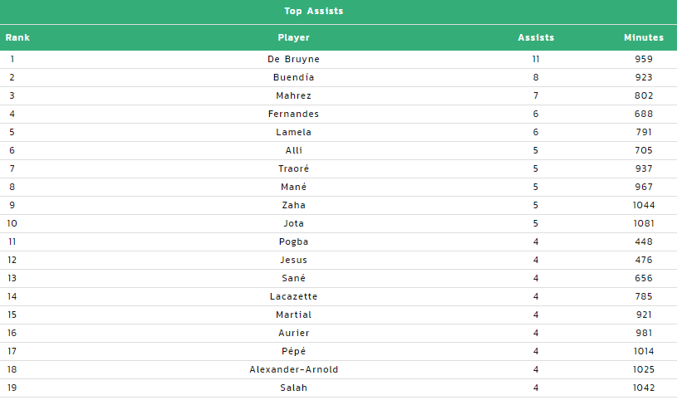This screenshot has height=400, width=677.
Task: Open the Alexander-Arnold player entry
Action: coord(293,369)
